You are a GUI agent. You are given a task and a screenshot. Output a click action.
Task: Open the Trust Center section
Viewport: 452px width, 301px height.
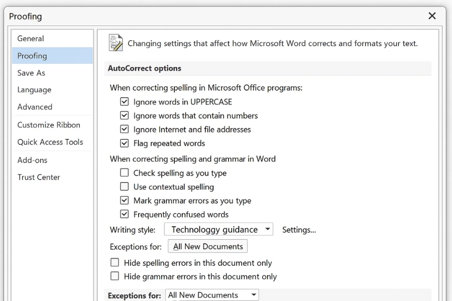pos(39,177)
